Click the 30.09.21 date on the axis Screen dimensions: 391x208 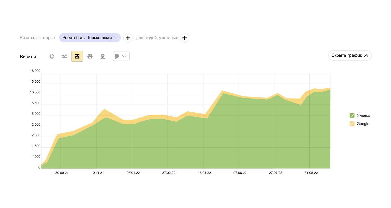(62, 173)
